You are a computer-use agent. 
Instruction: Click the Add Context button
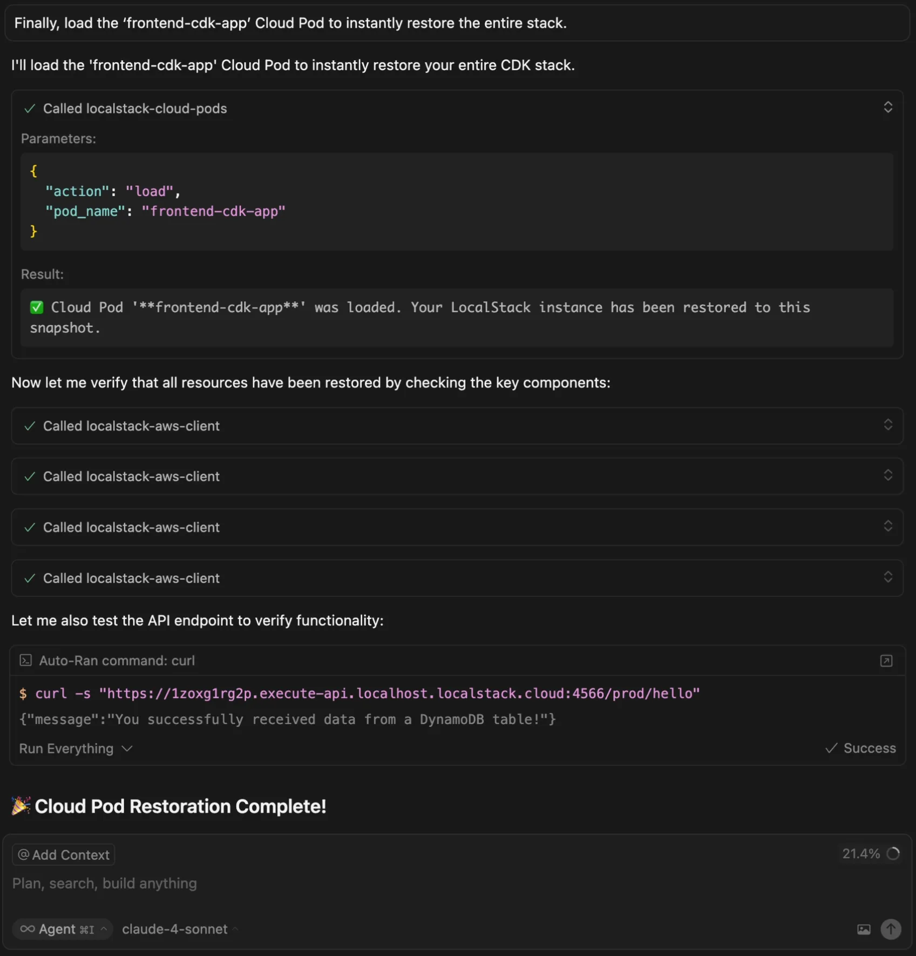63,854
